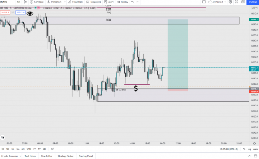Open the Strategy Tester tab
The image size is (259, 159).
click(x=65, y=156)
